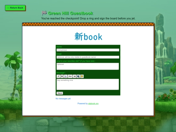Screen dimensions: 176x132
Task: Change text size with the double-A icon
Action: click(75, 76)
